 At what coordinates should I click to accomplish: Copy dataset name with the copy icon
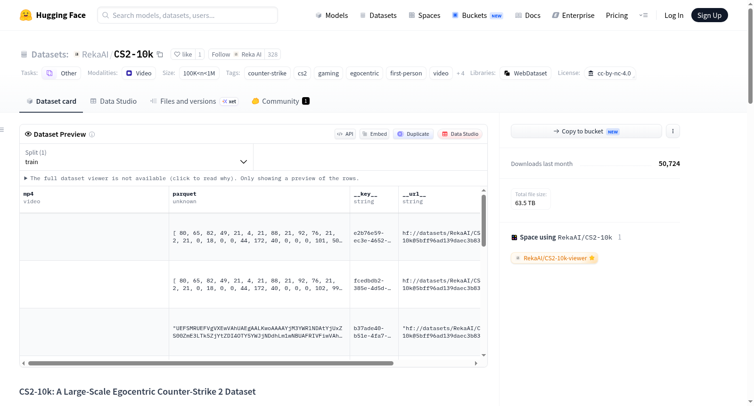tap(160, 54)
